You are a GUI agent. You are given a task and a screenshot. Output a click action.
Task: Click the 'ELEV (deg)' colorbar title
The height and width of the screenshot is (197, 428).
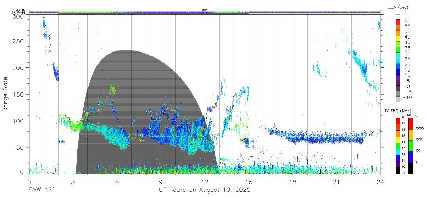pyautogui.click(x=398, y=7)
